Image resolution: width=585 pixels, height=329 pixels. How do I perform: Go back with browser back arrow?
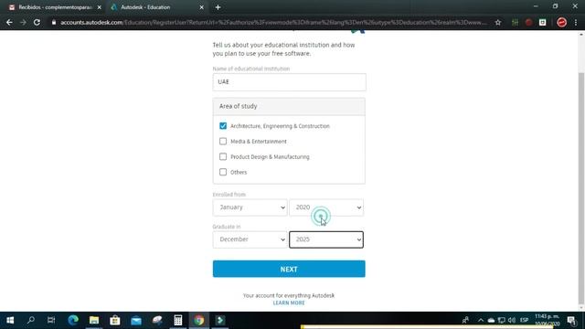coord(9,22)
